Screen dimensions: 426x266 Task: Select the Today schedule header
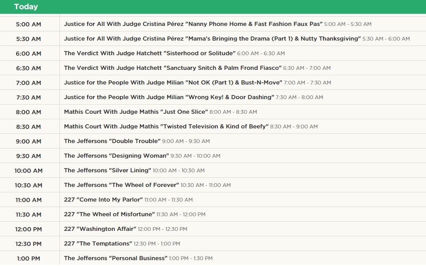(x=26, y=7)
